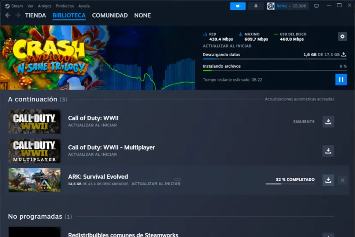Click the MÁXIMO peak speed indicator

[254, 37]
